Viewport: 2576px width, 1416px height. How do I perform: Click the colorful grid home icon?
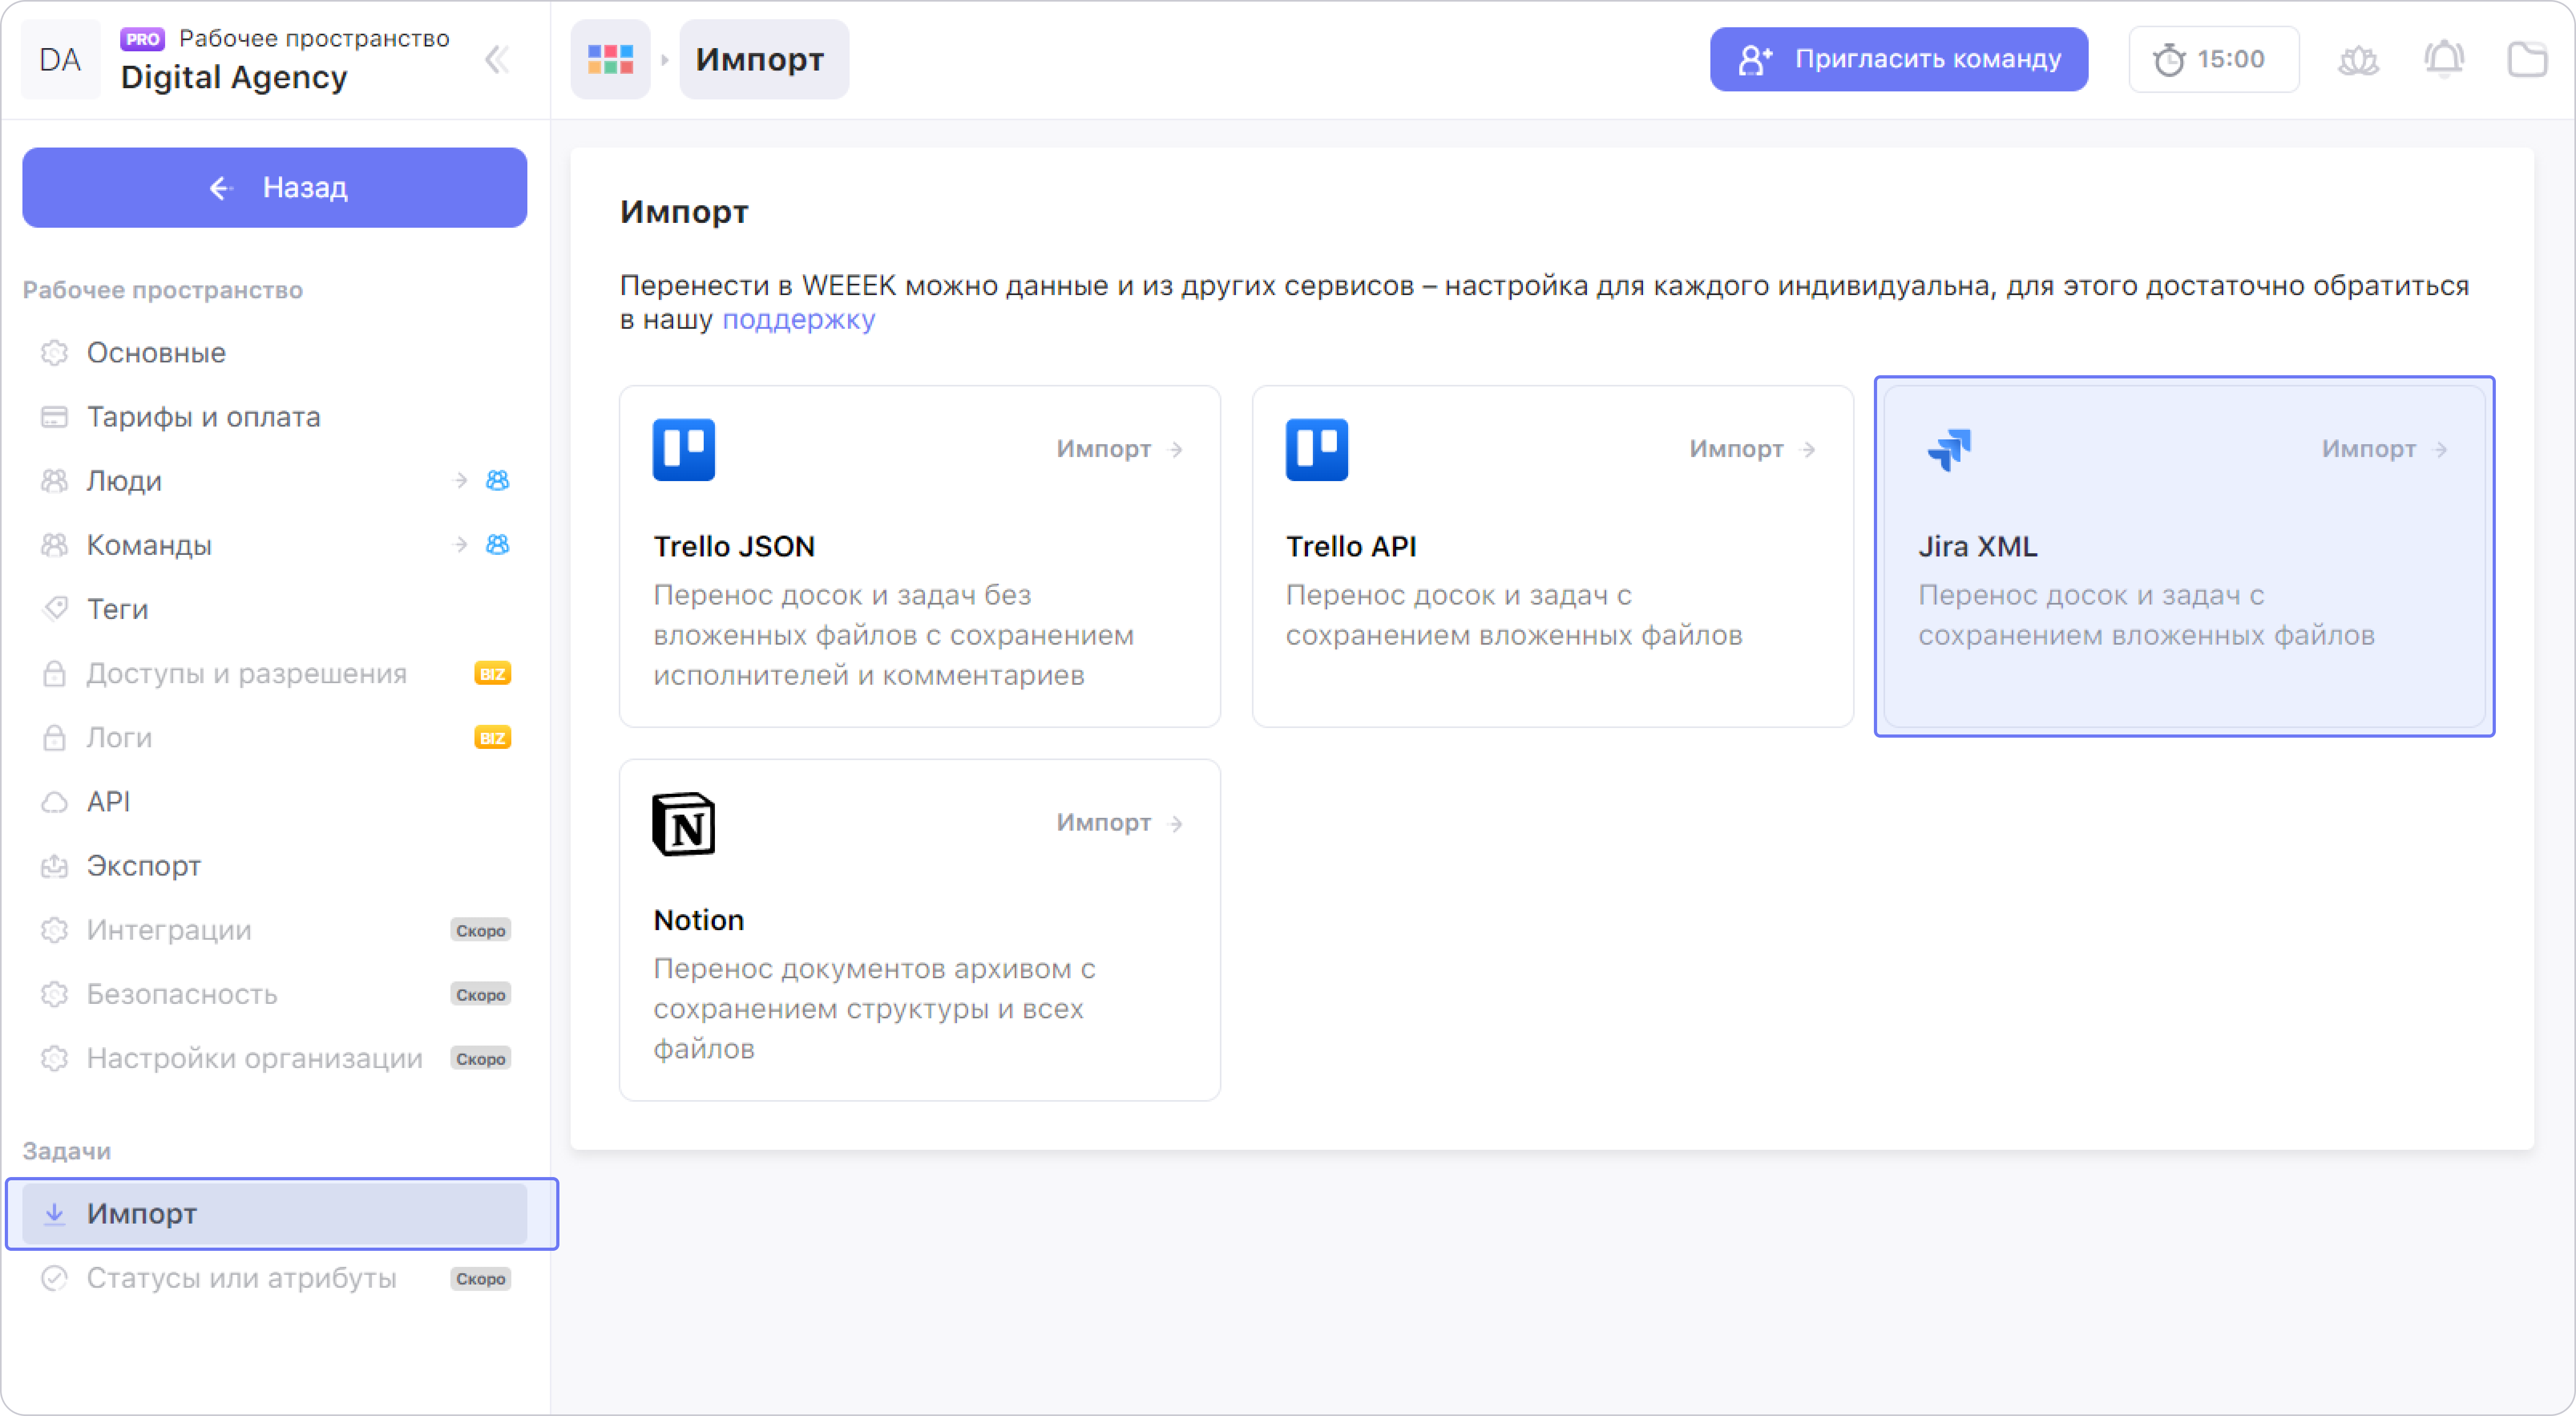point(610,60)
